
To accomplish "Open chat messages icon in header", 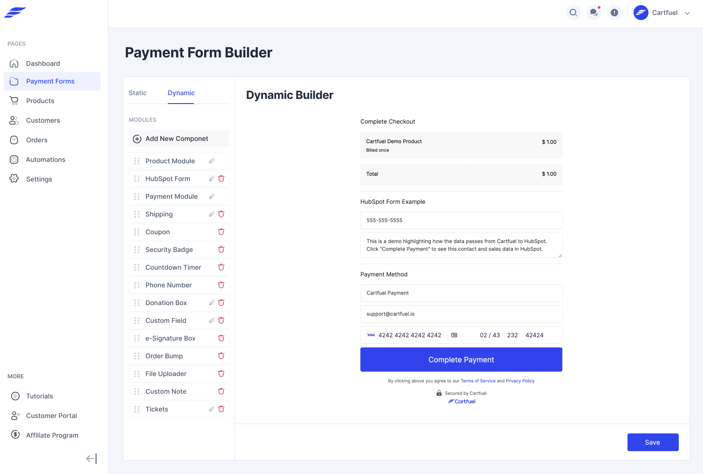I will [x=594, y=13].
